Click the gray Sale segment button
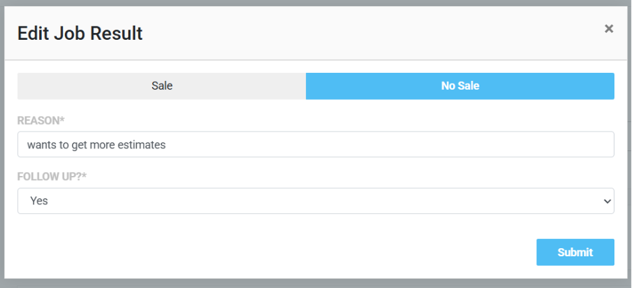632x288 pixels. [161, 86]
